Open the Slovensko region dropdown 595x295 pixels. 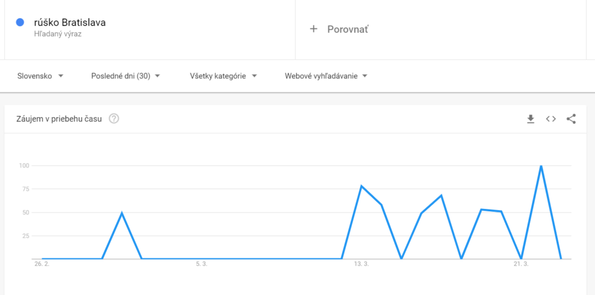(40, 76)
